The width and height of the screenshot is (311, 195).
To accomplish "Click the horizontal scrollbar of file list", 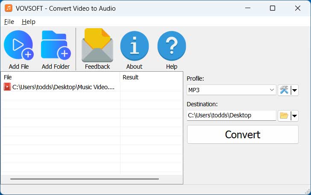I will pyautogui.click(x=85, y=179).
